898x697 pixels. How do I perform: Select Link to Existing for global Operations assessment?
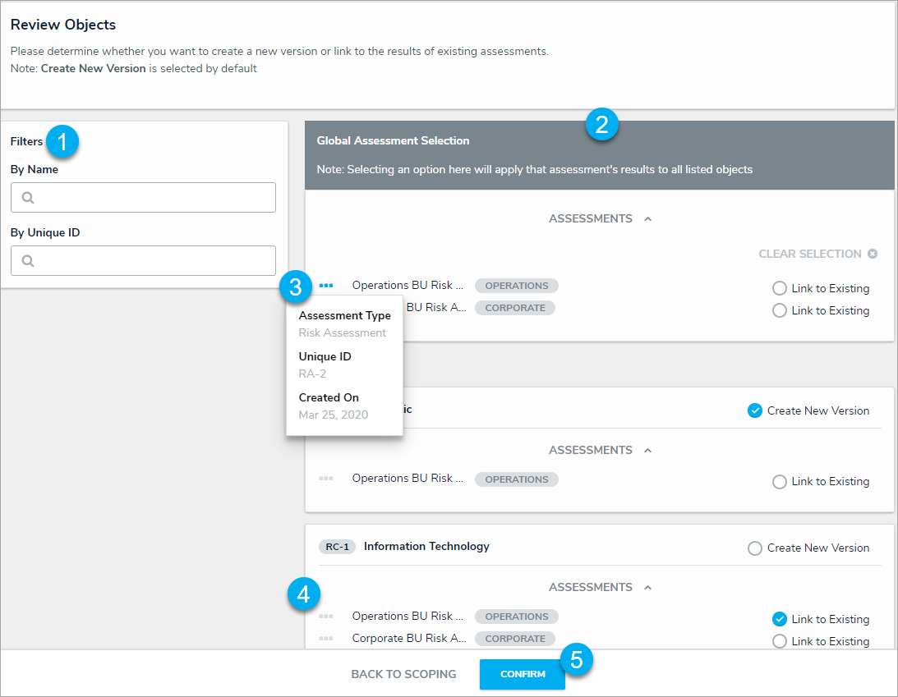[x=780, y=288]
